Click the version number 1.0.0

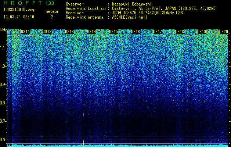pyautogui.click(x=50, y=3)
